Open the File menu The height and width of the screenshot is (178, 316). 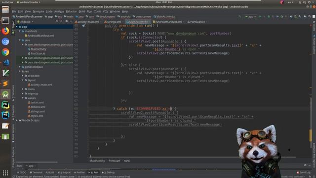click(14, 11)
